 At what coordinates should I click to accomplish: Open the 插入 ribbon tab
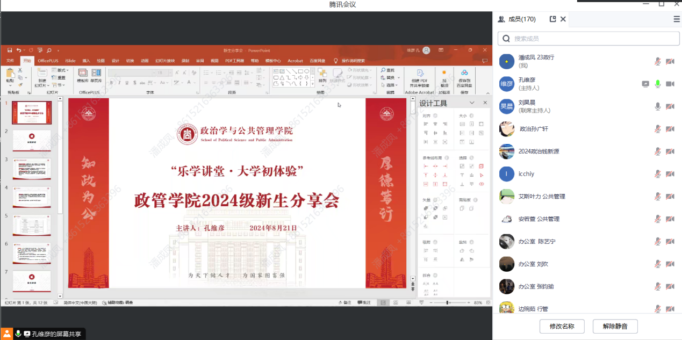point(86,61)
